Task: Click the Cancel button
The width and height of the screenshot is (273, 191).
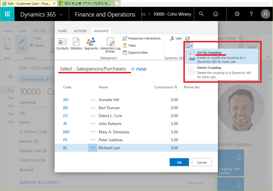Action: click(x=202, y=162)
